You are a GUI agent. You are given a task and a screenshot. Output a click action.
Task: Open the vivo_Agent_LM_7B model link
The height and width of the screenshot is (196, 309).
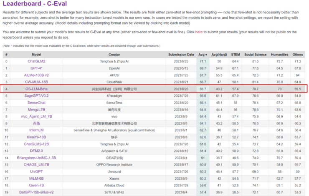pos(36,116)
